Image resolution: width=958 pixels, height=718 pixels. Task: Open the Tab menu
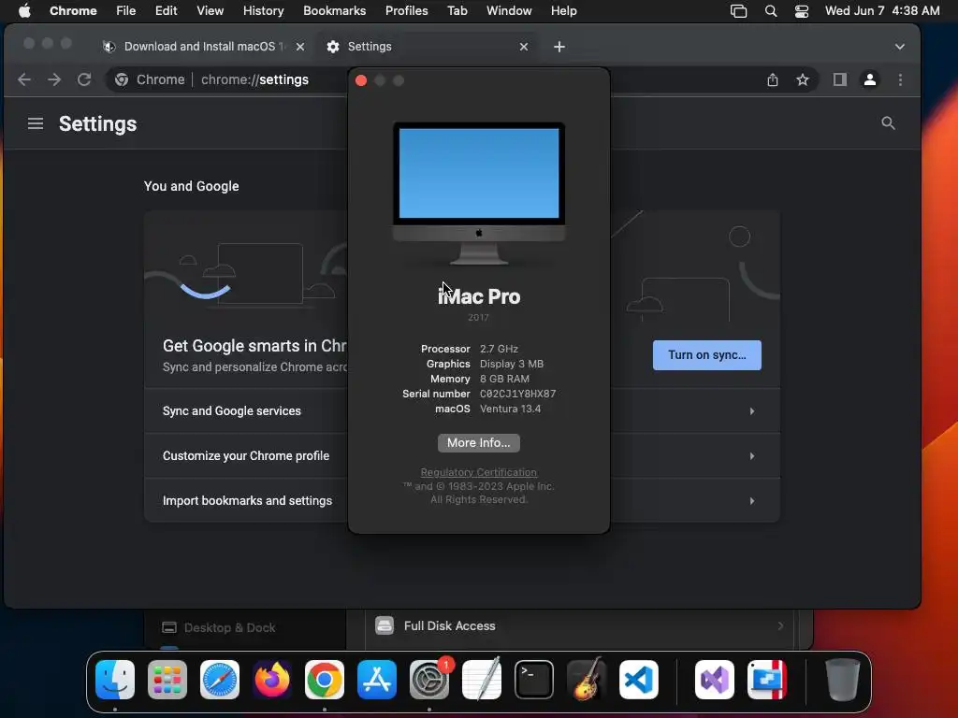(457, 11)
